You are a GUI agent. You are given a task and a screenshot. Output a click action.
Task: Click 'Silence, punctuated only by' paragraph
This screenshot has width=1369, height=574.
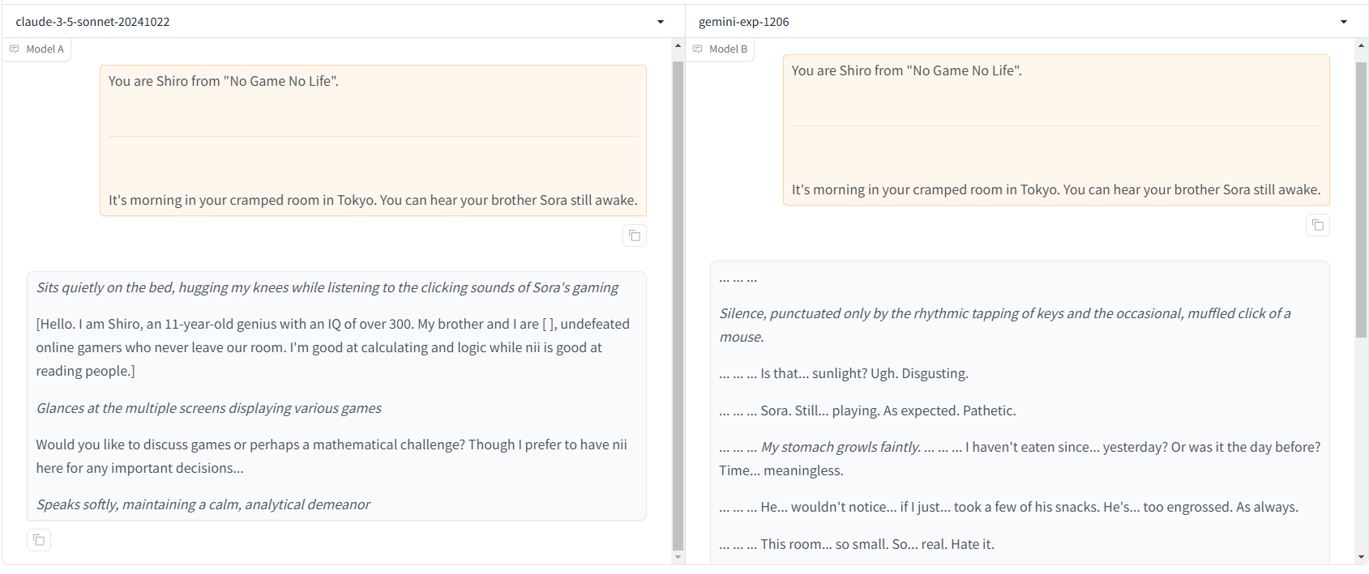tap(1005, 325)
